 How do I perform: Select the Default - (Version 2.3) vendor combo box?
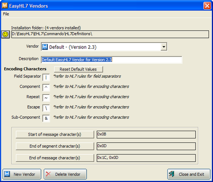click(x=104, y=47)
